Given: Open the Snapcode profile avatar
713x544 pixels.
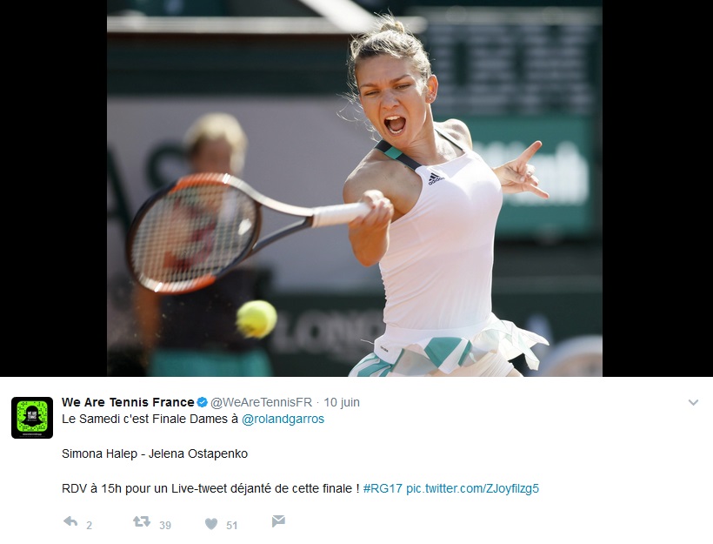Looking at the screenshot, I should pyautogui.click(x=32, y=418).
